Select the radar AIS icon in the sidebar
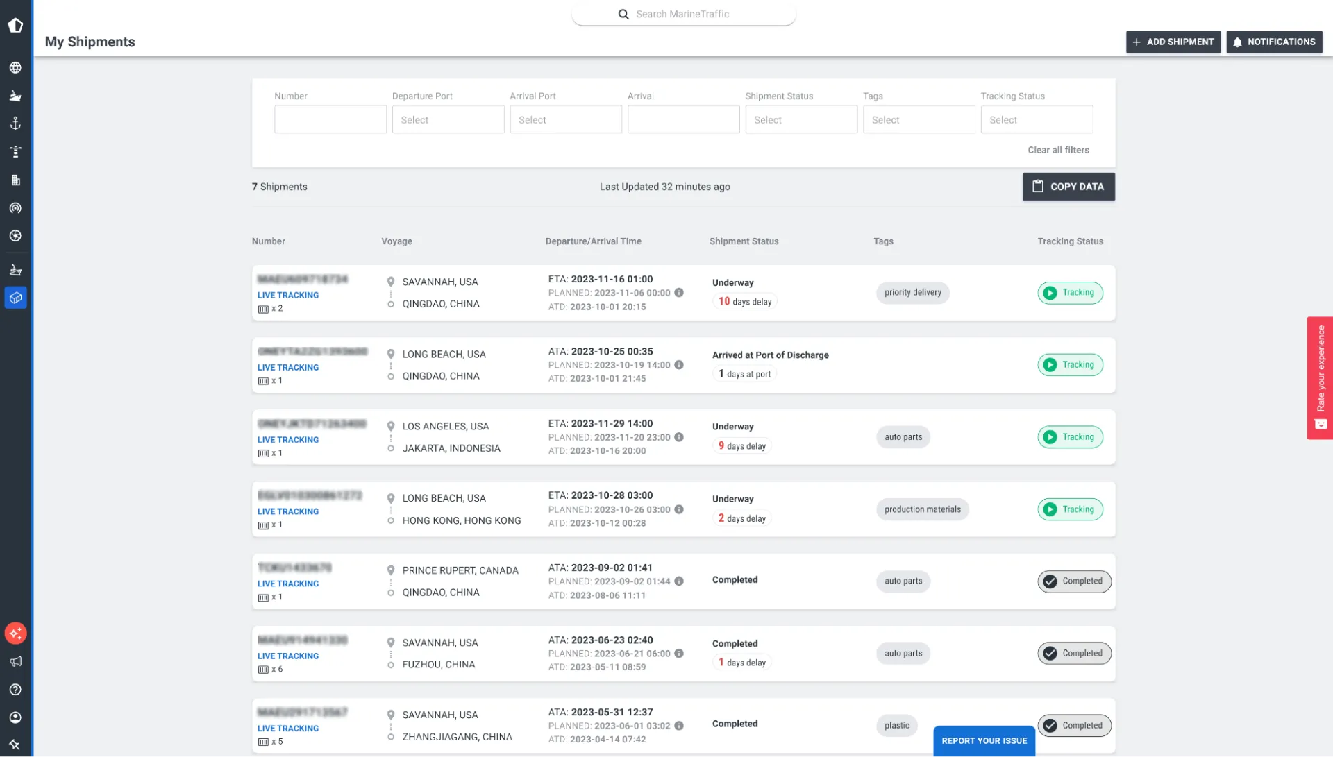 coord(15,207)
